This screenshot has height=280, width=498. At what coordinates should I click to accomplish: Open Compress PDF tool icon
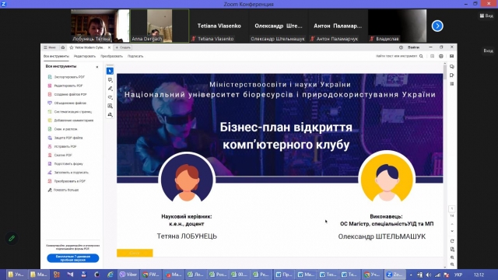(50, 156)
